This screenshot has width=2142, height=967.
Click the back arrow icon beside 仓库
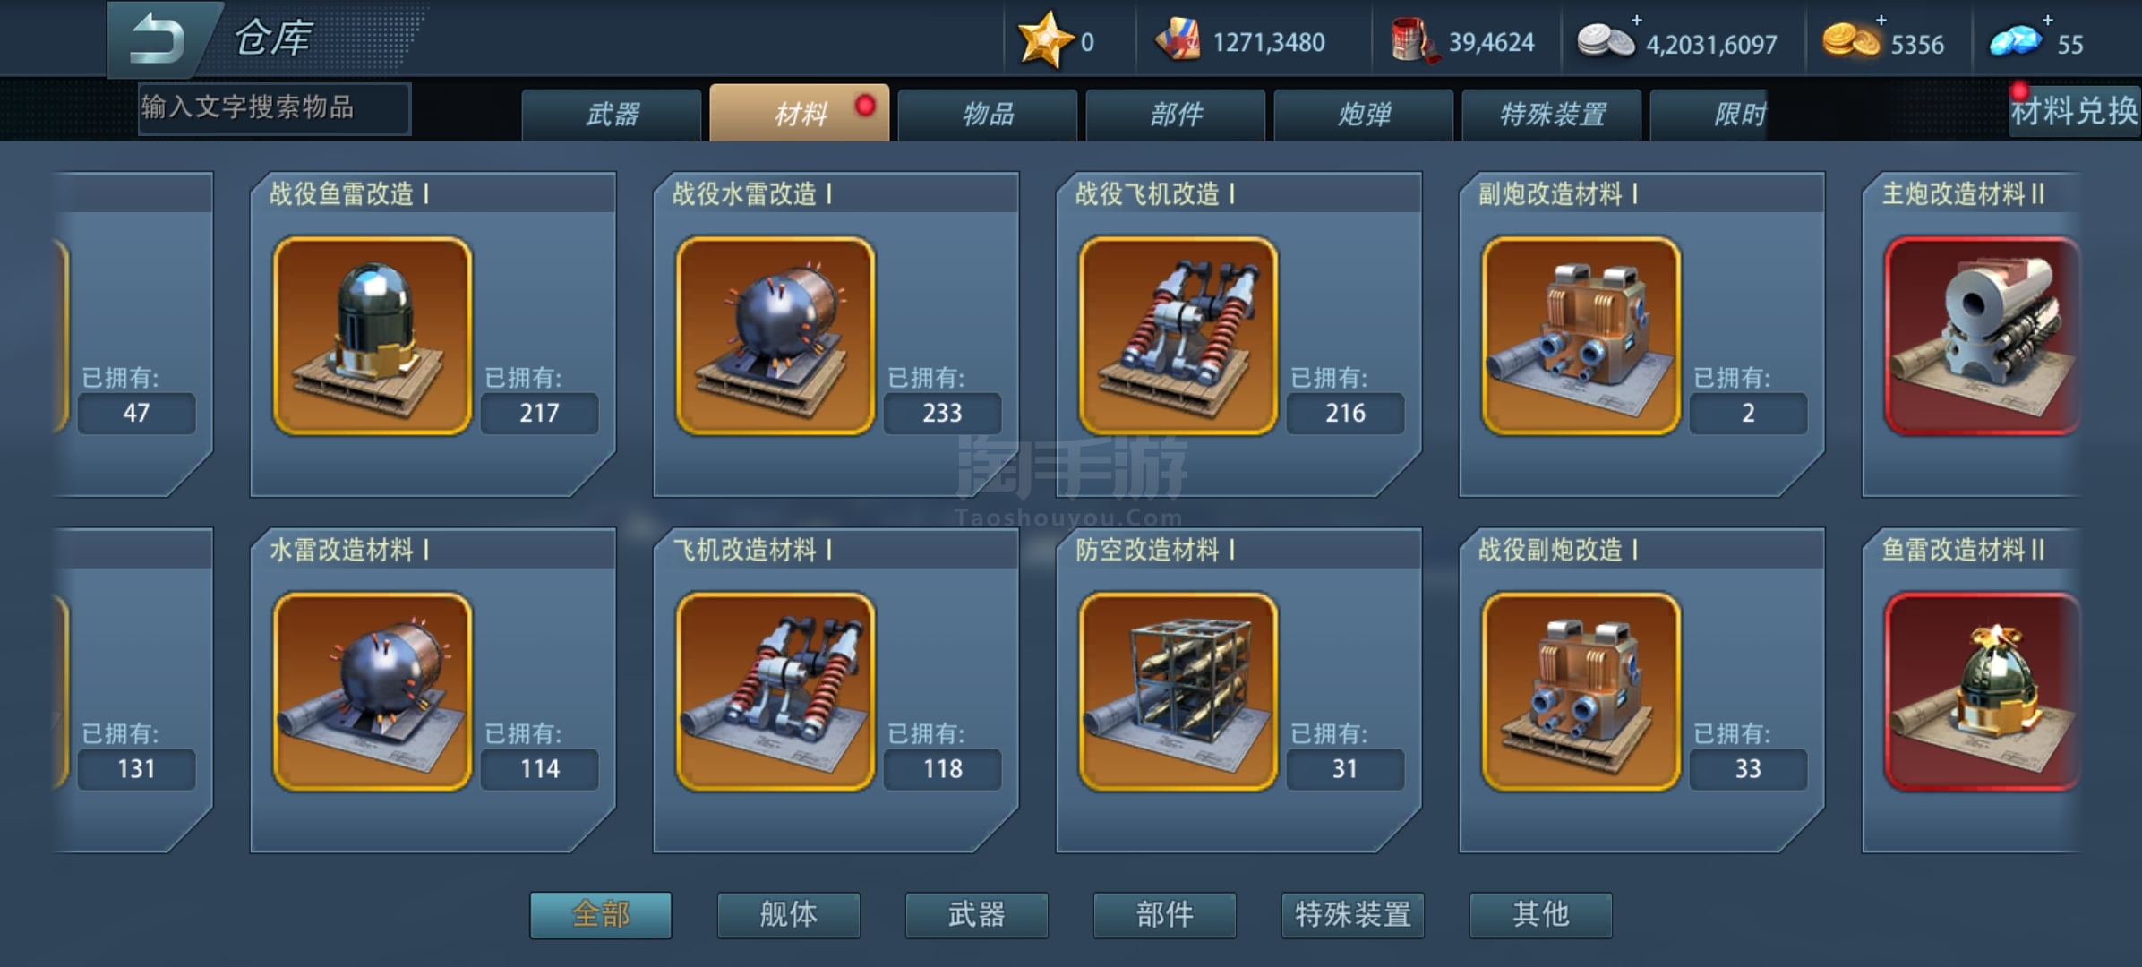[x=158, y=39]
